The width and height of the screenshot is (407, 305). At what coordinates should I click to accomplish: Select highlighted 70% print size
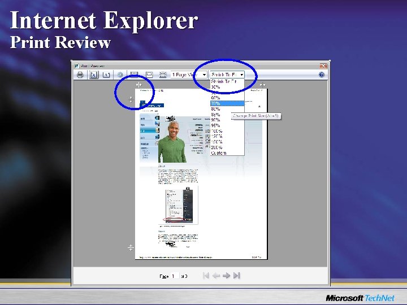tap(227, 103)
